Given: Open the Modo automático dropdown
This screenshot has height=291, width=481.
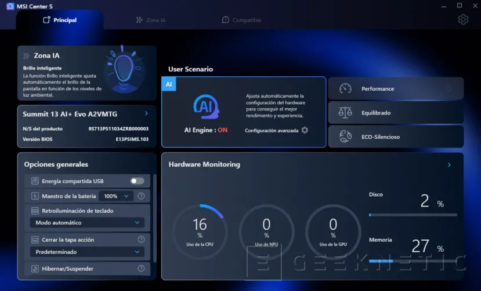Looking at the screenshot, I should [87, 223].
